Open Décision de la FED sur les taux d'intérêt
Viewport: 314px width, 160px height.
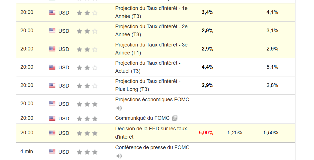point(151,133)
